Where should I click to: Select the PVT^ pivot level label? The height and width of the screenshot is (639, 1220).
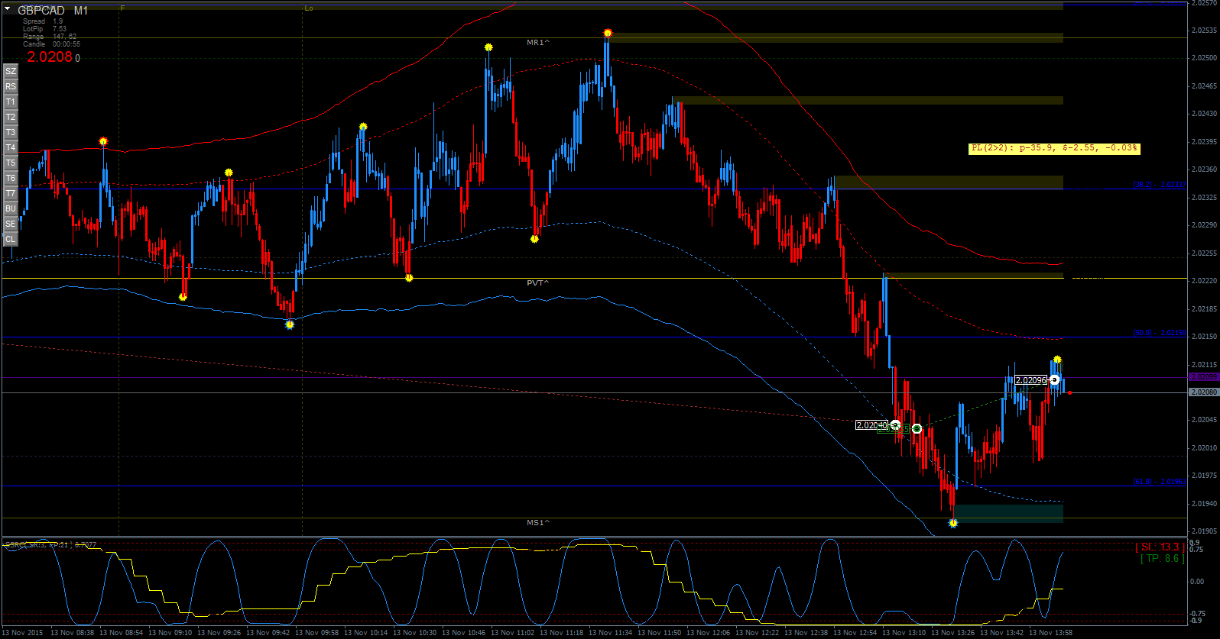click(x=538, y=283)
